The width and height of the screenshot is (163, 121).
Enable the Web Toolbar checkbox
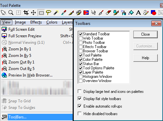(x=81, y=38)
